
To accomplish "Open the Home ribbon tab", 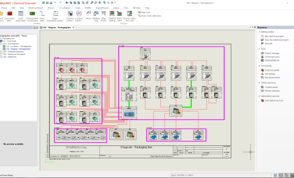I will point(4,8).
